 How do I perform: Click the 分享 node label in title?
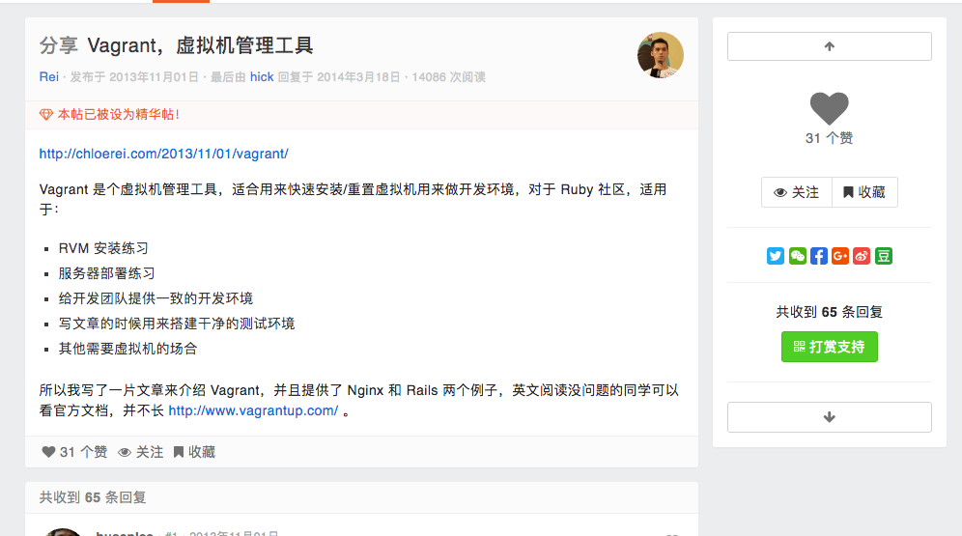(x=58, y=45)
